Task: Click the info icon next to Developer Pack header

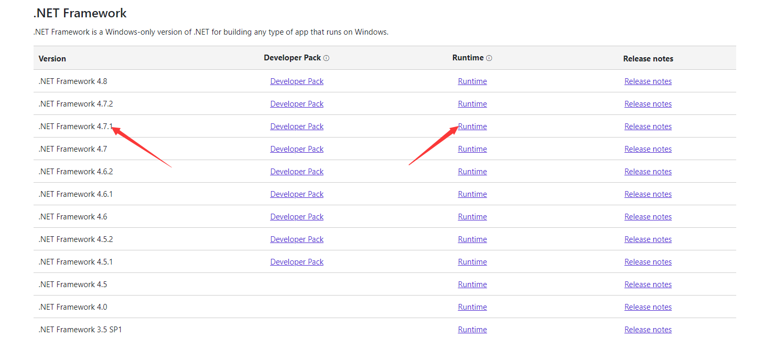Action: (326, 58)
